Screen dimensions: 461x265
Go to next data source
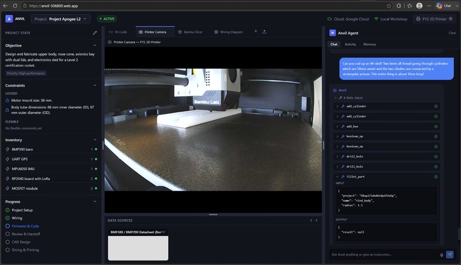coord(316,220)
